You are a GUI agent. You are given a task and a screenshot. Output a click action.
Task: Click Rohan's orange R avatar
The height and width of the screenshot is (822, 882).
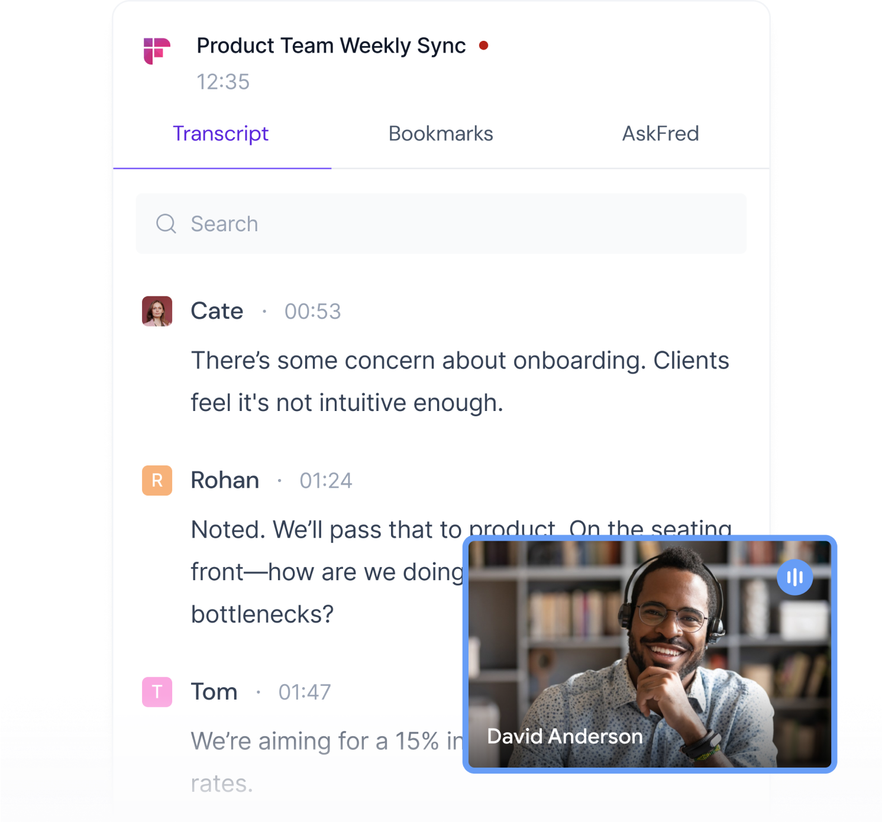(x=157, y=480)
